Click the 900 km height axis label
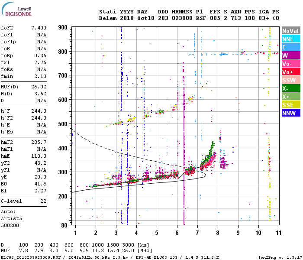Image resolution: width=303 pixels, height=260 pixels. (x=63, y=27)
